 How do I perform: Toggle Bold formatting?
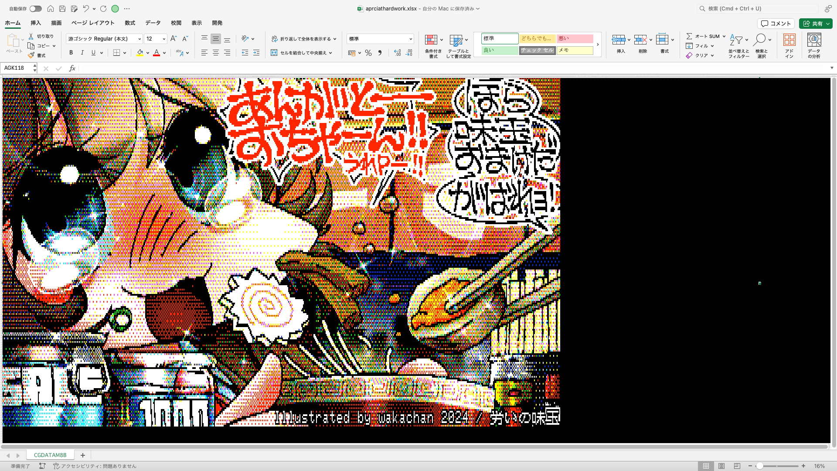(x=71, y=53)
